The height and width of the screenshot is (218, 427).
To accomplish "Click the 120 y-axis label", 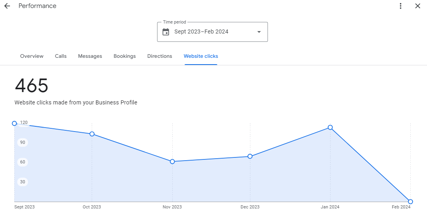I will 24,122.
